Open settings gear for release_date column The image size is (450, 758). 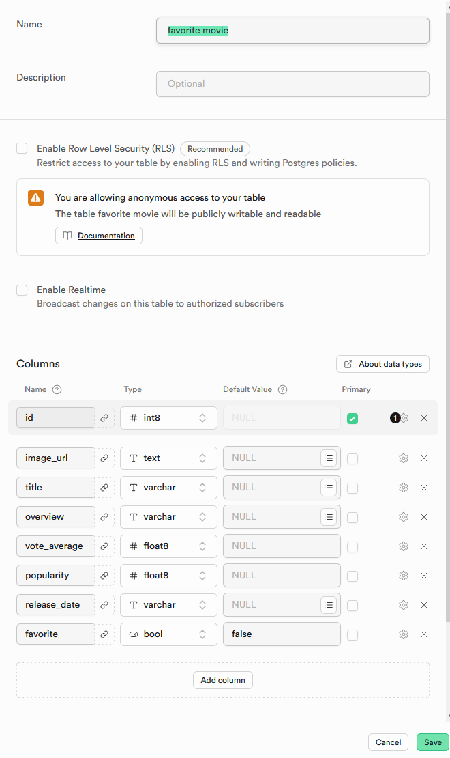click(404, 605)
